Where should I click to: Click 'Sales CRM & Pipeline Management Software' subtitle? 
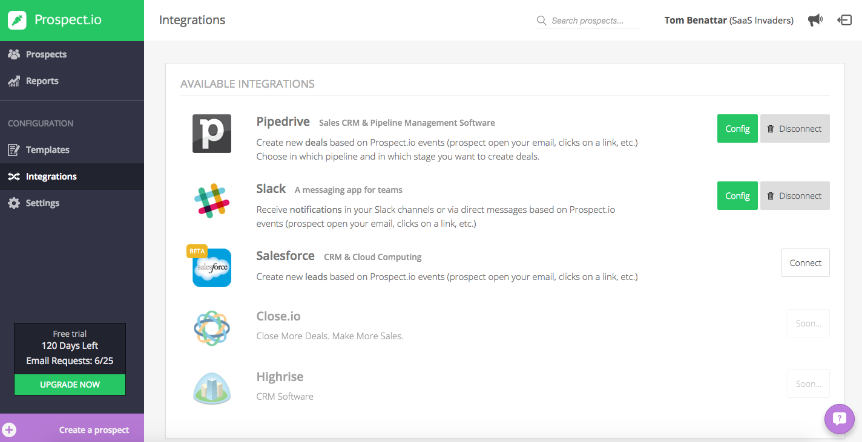click(407, 123)
